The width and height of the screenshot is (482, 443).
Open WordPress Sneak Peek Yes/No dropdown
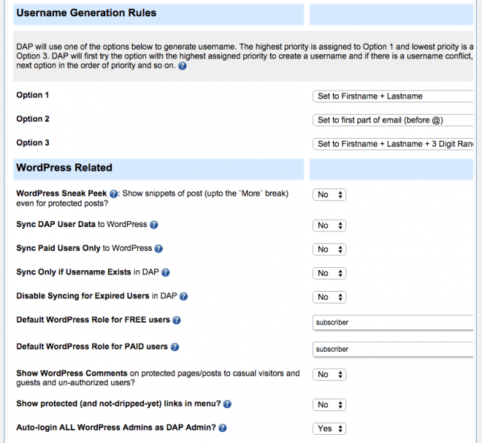coord(329,194)
